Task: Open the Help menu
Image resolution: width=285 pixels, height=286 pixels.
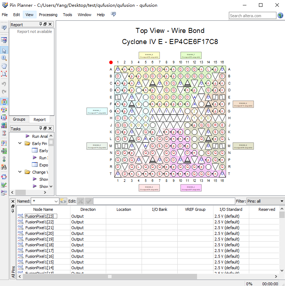Action: point(100,15)
